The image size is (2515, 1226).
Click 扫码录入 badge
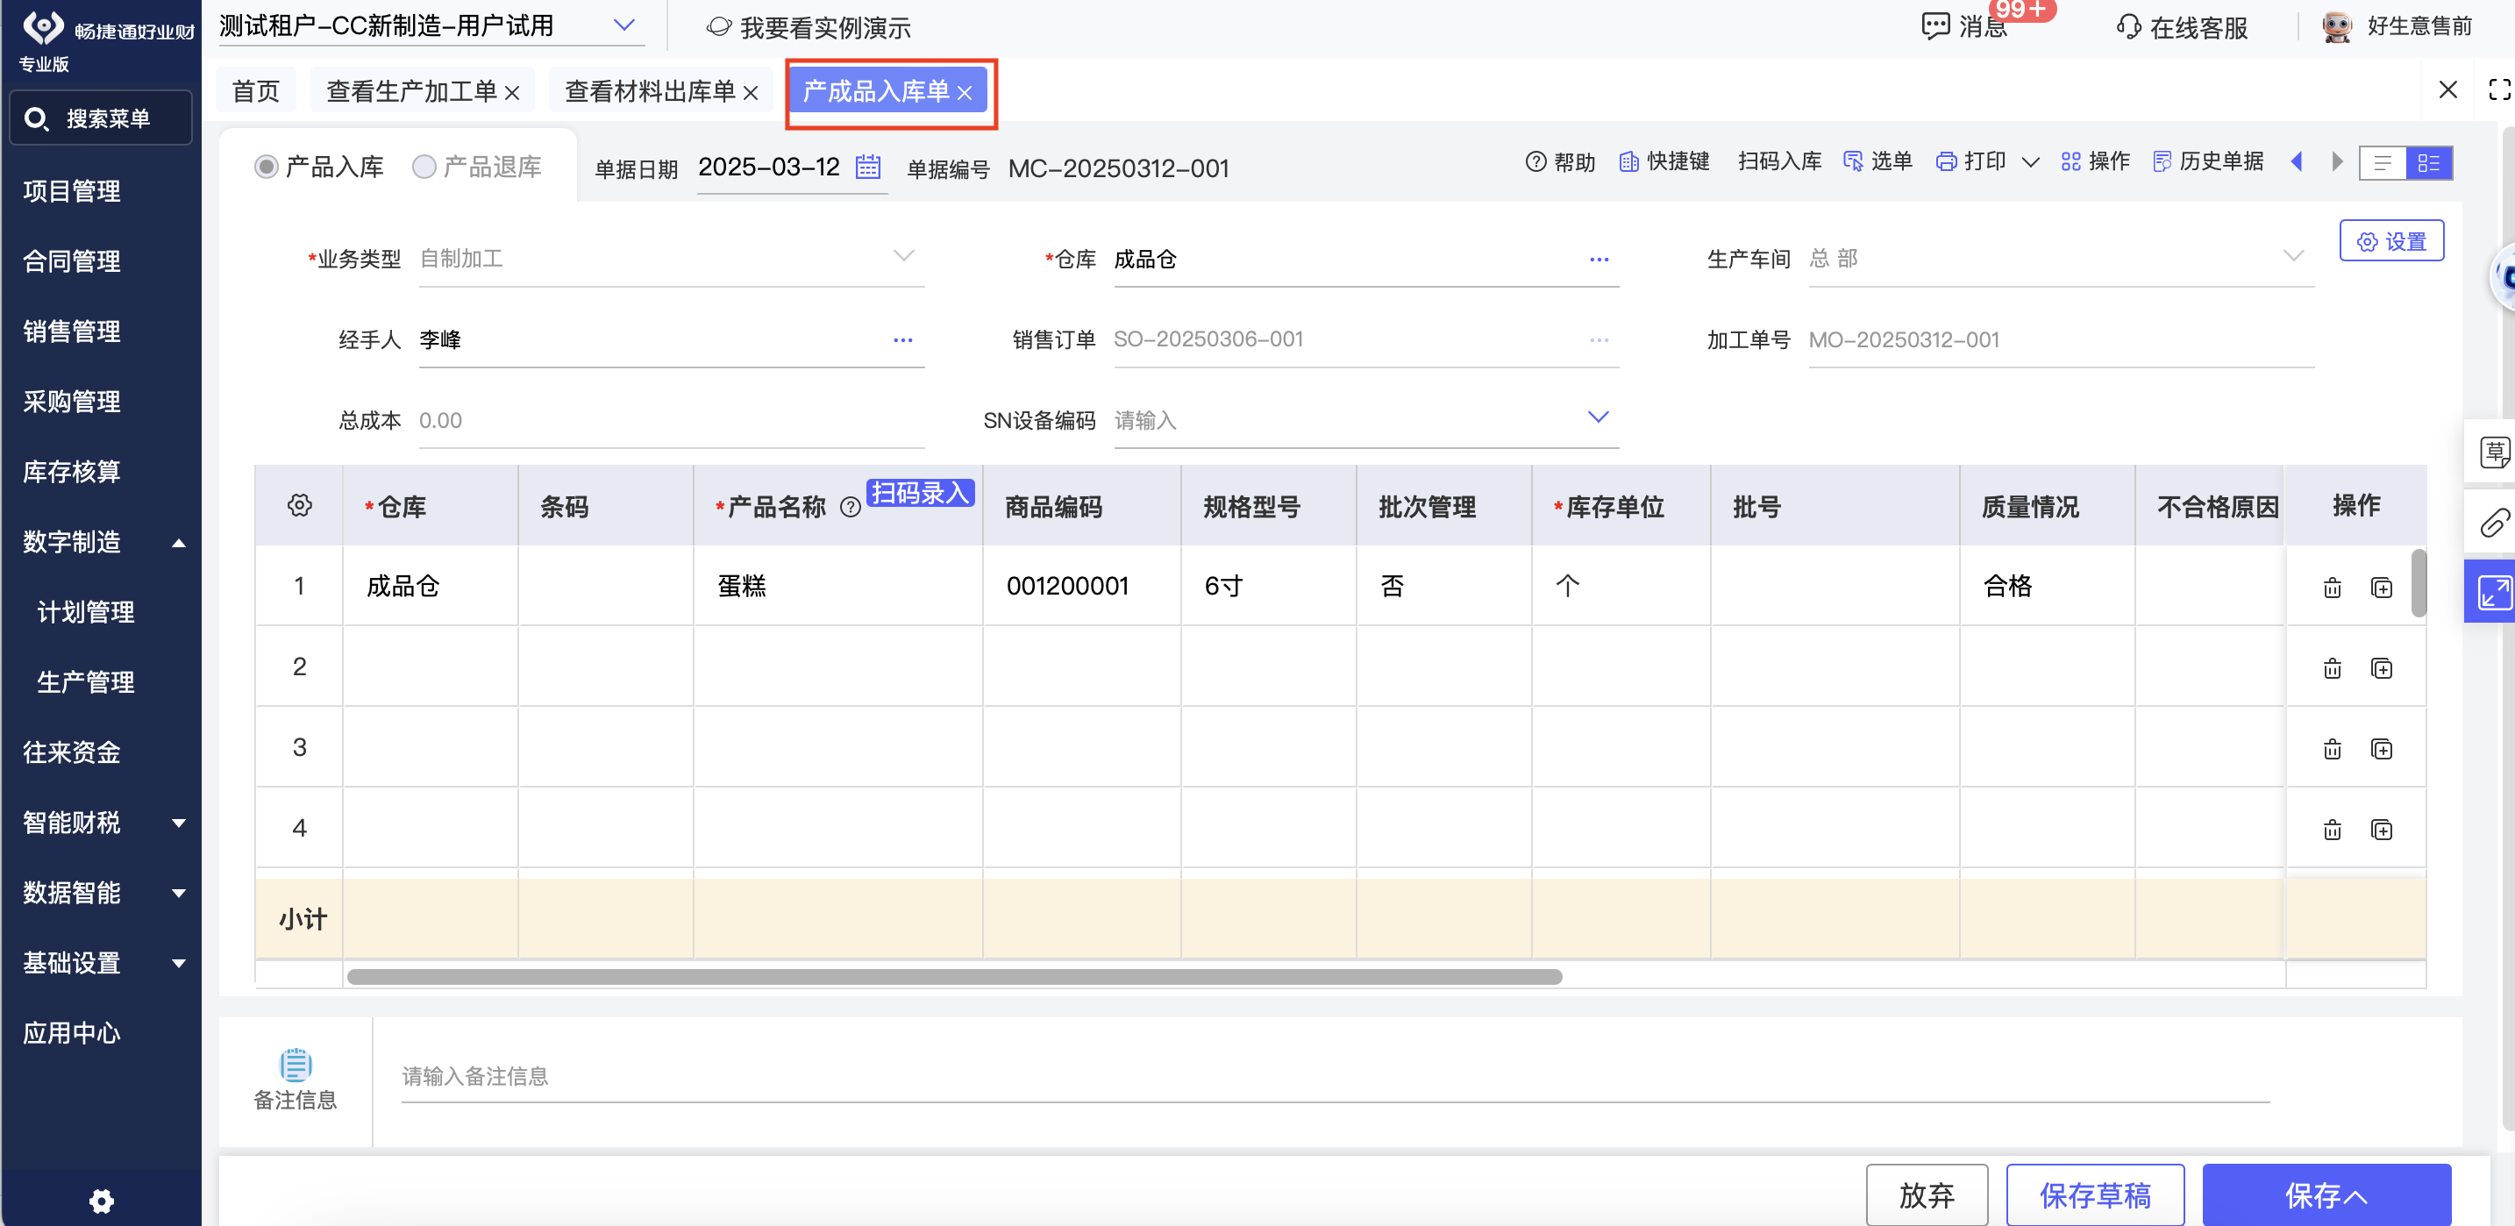pos(920,493)
